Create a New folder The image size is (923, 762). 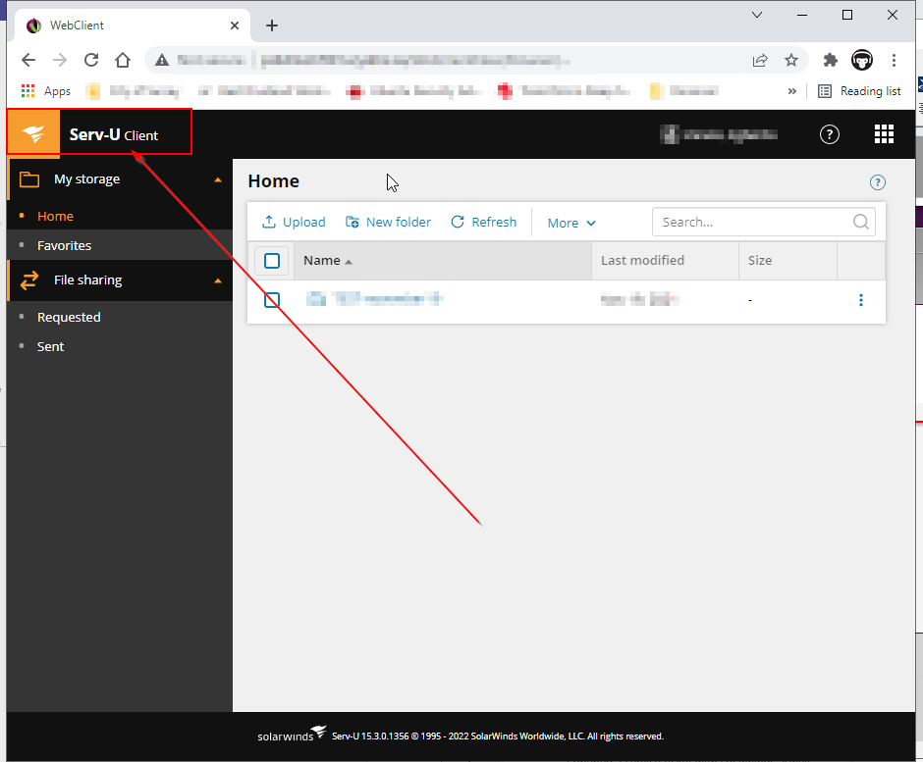pos(389,222)
